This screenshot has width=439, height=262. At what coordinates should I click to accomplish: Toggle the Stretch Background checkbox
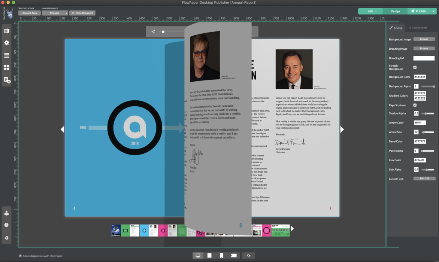tap(415, 67)
